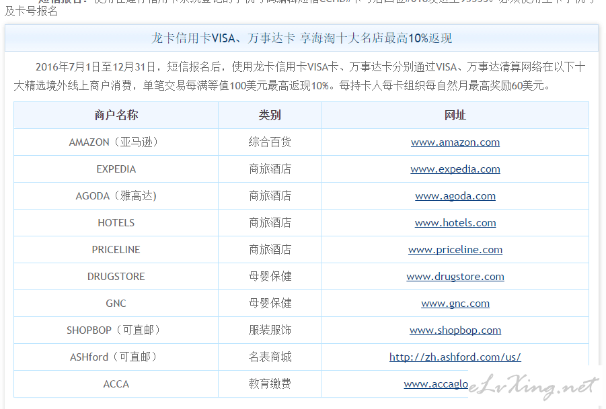The image size is (606, 409).
Task: Open the www.priceline.com link
Action: (455, 250)
